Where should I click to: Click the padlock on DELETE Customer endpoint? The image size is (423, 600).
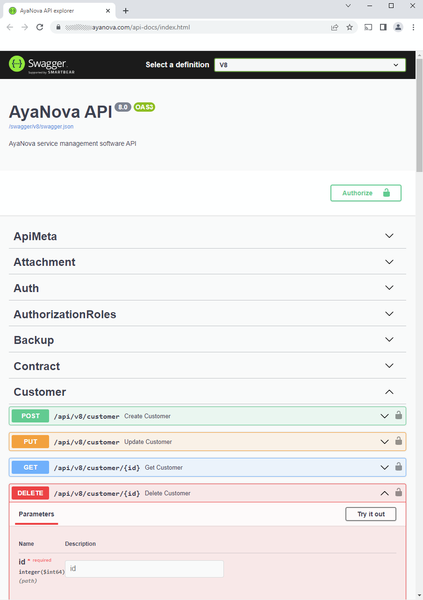[399, 493]
